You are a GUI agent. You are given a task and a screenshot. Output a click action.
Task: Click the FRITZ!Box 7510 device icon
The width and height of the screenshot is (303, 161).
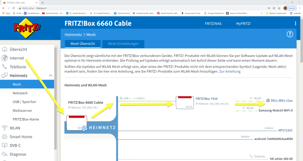point(184,102)
